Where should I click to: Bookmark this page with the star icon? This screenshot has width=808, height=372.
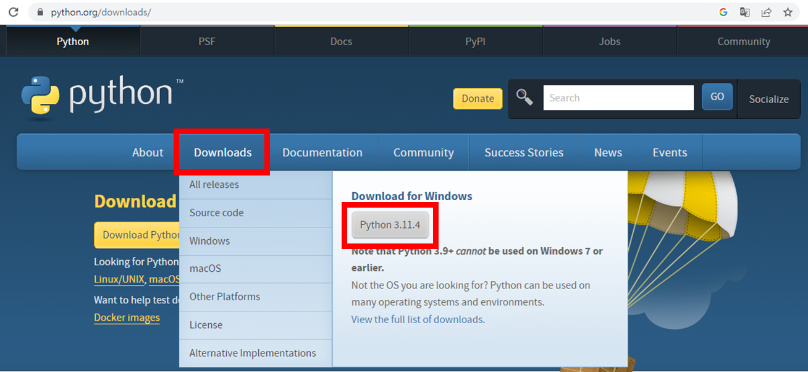tap(788, 12)
